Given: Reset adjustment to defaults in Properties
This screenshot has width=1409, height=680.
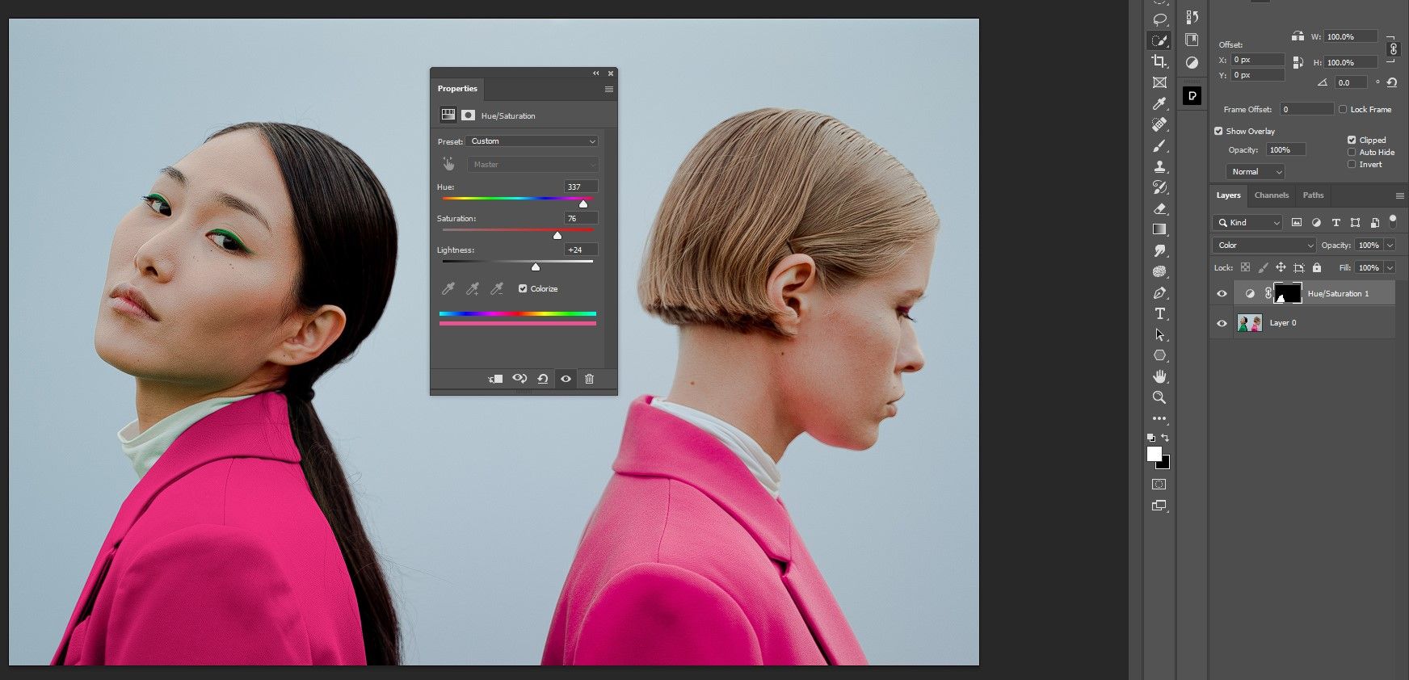Looking at the screenshot, I should [x=543, y=379].
